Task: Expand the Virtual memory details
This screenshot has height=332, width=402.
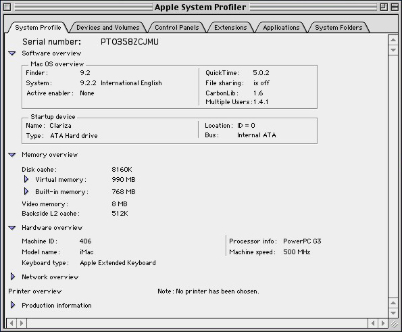Action: point(26,179)
